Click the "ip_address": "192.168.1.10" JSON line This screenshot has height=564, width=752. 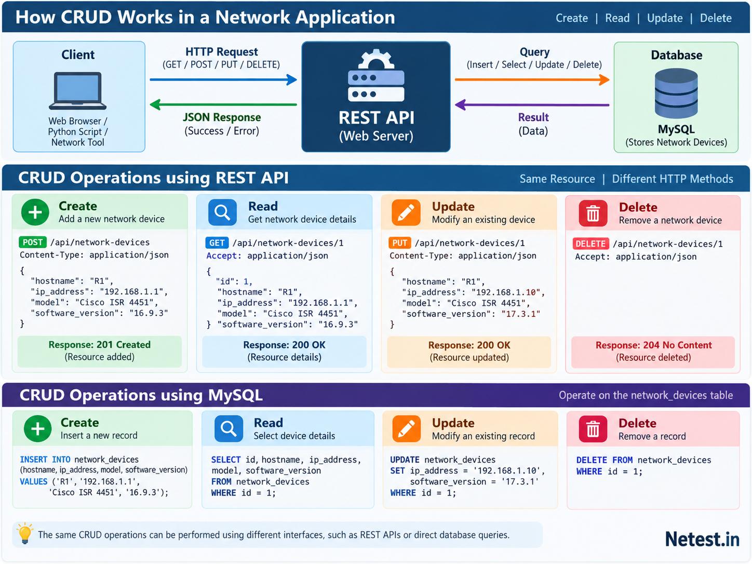(473, 292)
